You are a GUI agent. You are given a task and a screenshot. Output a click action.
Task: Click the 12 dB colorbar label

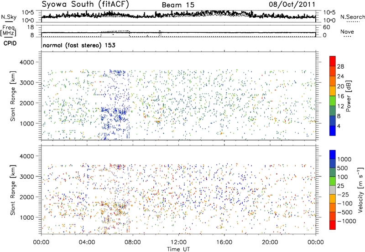pos(340,106)
